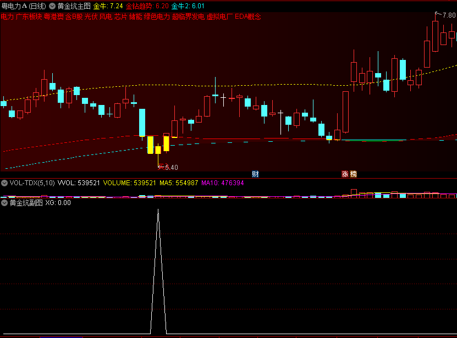Click the 绿色电力 concept tag
This screenshot has width=457, height=338.
157,17
